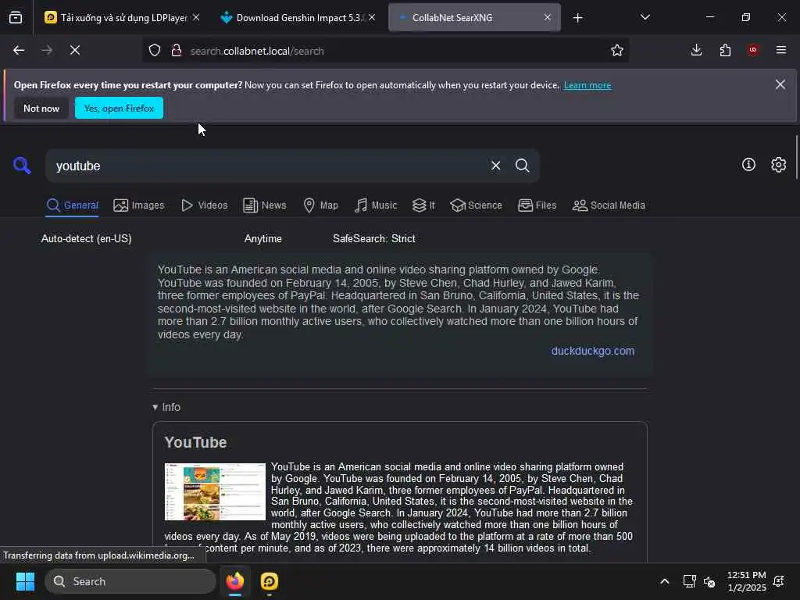Viewport: 800px width, 600px height.
Task: Select the Music search category
Action: (376, 205)
